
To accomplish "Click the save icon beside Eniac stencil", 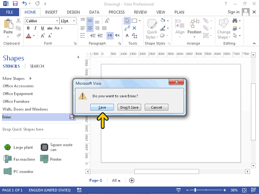I will point(72,117).
